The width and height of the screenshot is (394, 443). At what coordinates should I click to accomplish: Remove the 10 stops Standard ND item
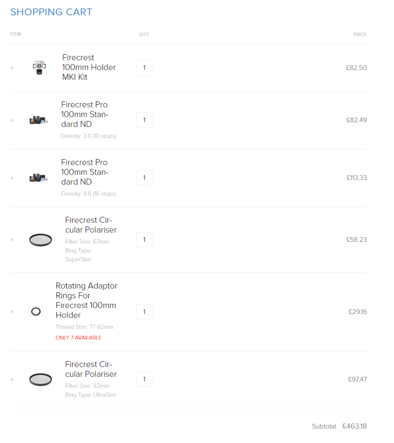[12, 120]
